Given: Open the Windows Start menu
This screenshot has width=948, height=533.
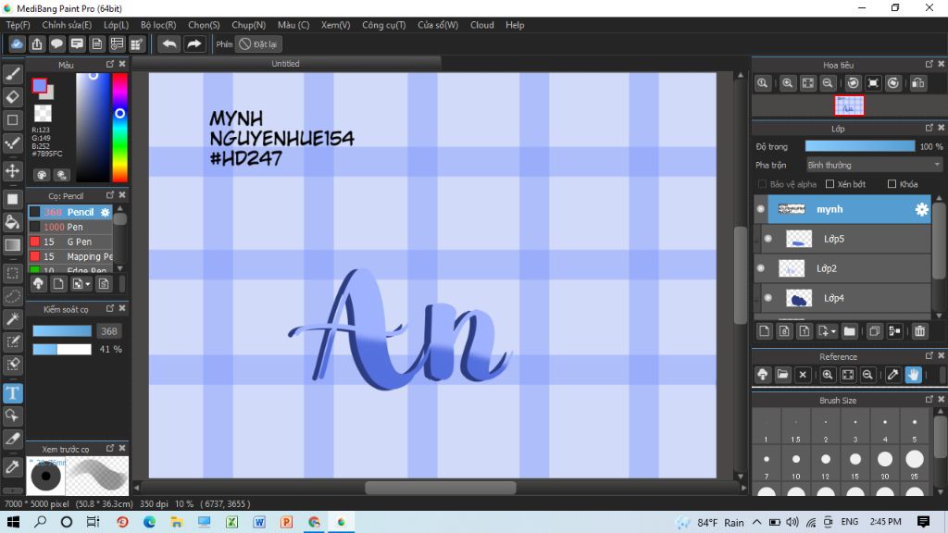Looking at the screenshot, I should 13,522.
